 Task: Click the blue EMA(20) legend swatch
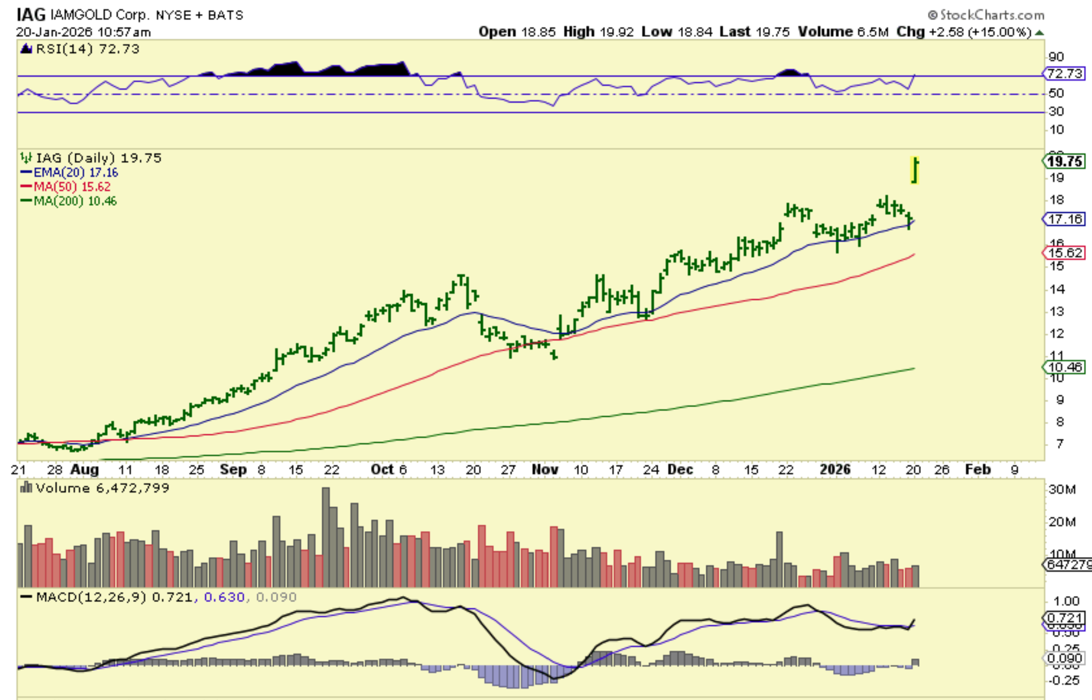[26, 173]
